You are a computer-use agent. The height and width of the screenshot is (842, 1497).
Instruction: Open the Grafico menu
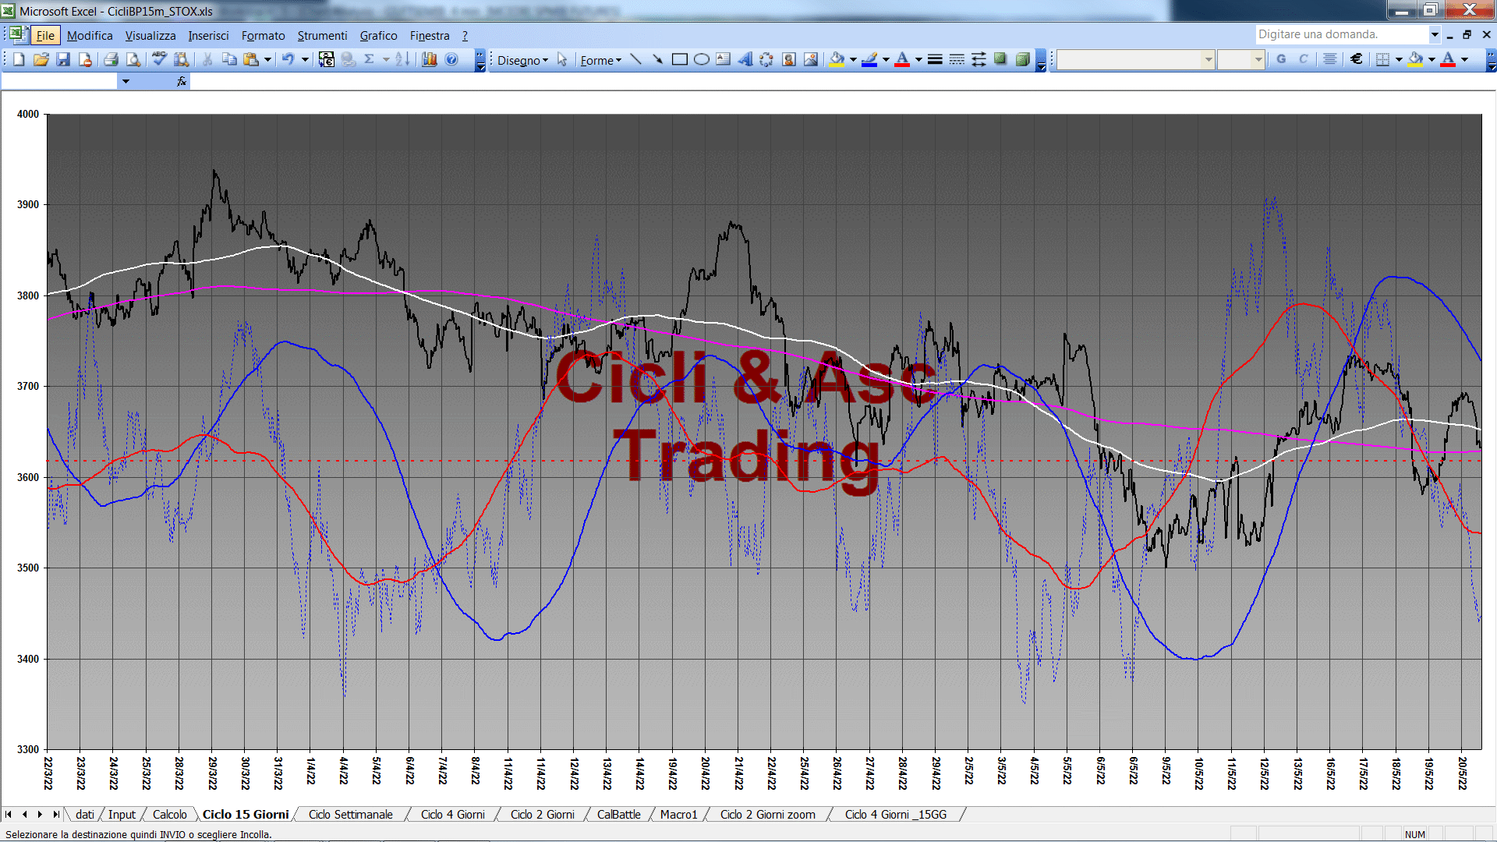(x=378, y=36)
